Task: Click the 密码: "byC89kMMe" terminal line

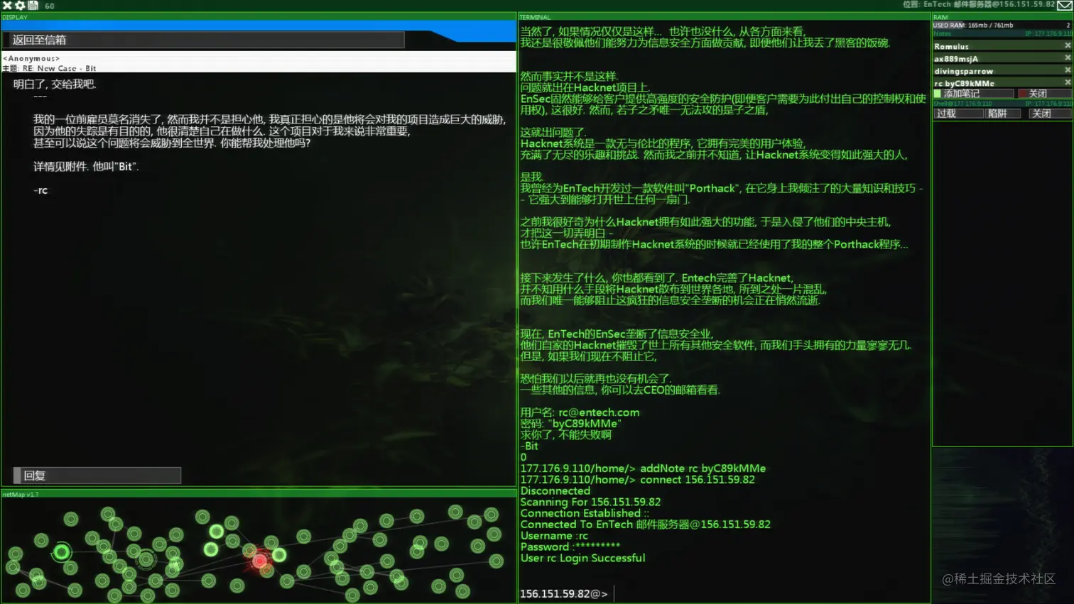Action: click(x=570, y=424)
